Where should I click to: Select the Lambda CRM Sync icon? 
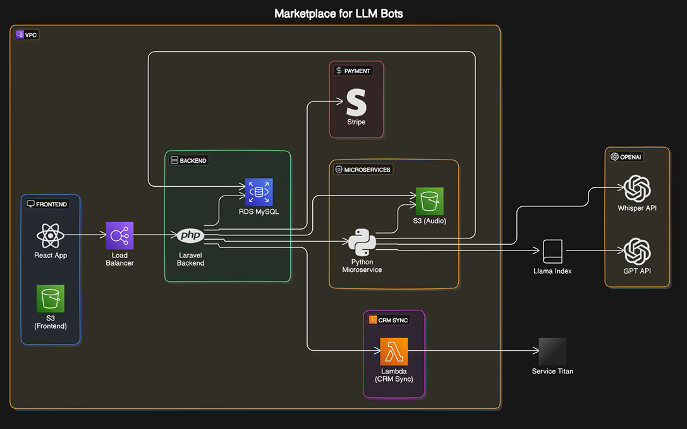394,351
